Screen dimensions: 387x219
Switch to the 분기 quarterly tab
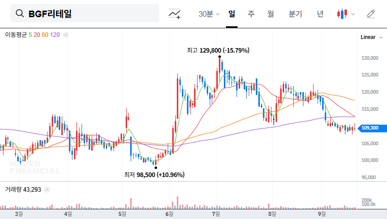[x=295, y=14]
